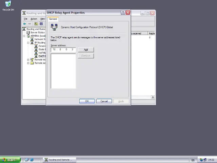Viewport: 217px width, 163px height.
Task: Click the DHCP network computers icon in dialog
Action: coord(54,27)
